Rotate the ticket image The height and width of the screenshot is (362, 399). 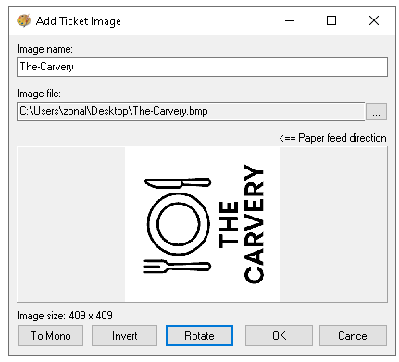point(199,335)
